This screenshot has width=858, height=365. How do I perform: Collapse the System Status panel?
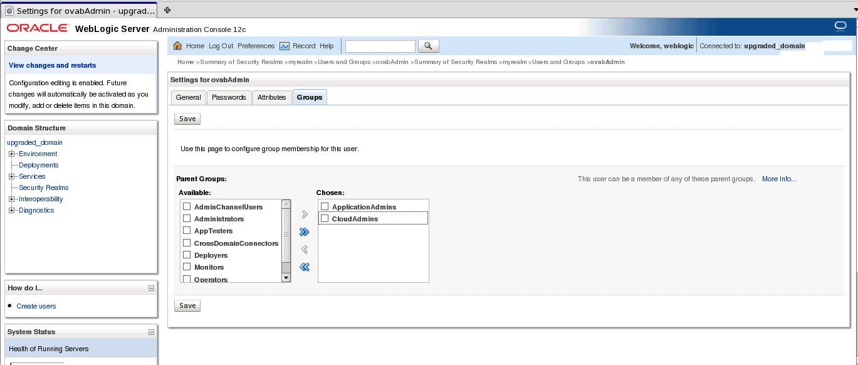[x=151, y=332]
